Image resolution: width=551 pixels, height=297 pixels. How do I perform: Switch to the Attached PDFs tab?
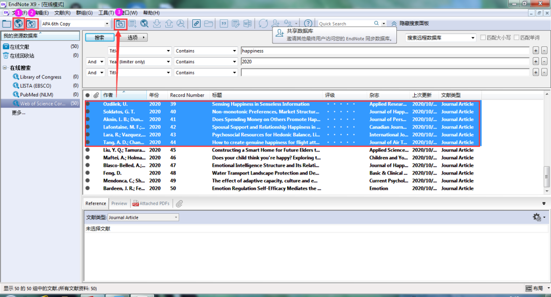coord(151,204)
